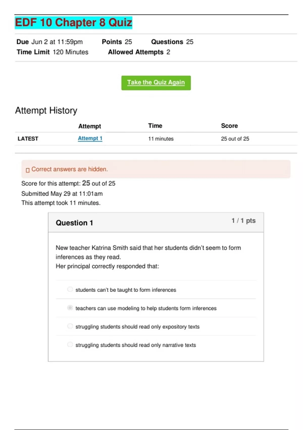Click the 'Attempt' column header

[89, 126]
